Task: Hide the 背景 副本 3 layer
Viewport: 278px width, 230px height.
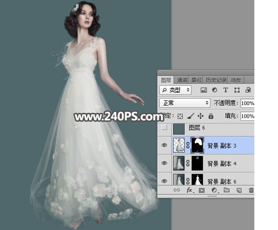Action: click(164, 145)
